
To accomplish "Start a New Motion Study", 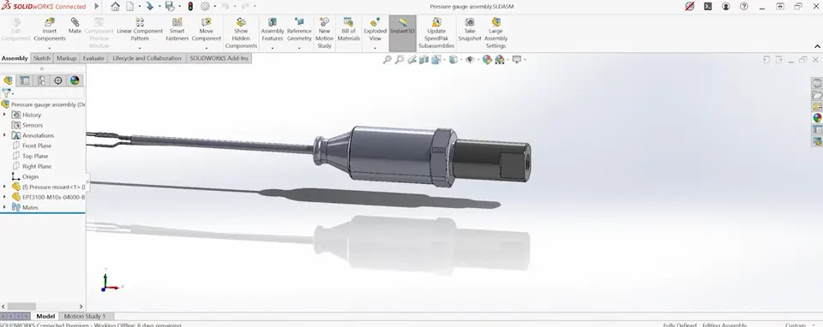I will click(324, 33).
